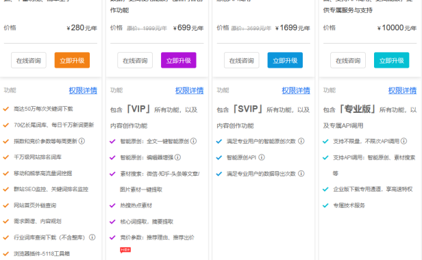The image size is (422, 260).
Task: Click feature 千万级网站排名词库
Action: 38,157
